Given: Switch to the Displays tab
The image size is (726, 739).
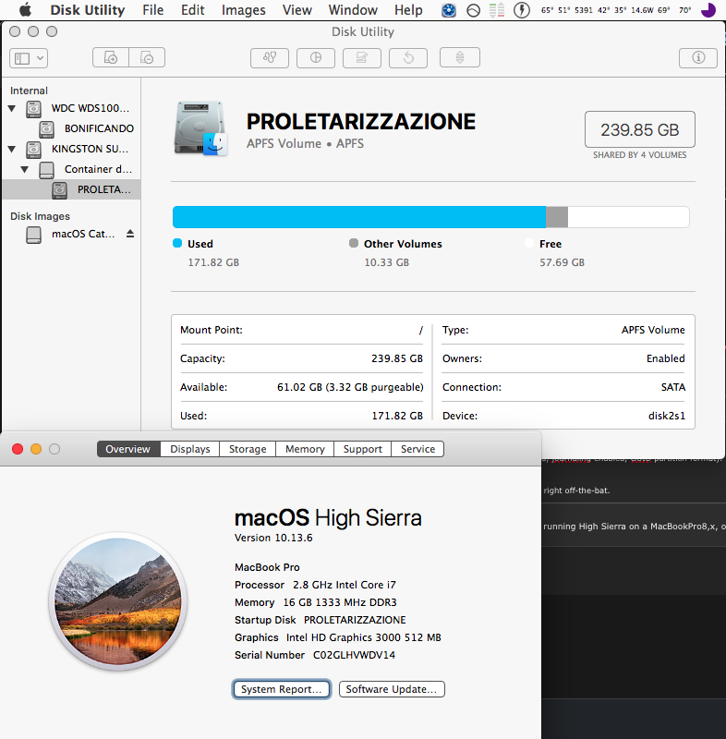Looking at the screenshot, I should click(x=190, y=449).
